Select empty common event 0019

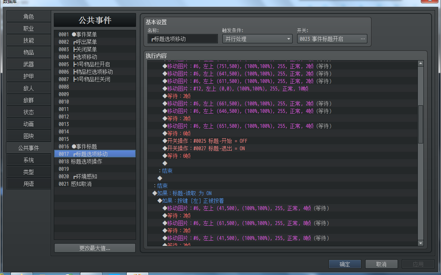pyautogui.click(x=95, y=169)
